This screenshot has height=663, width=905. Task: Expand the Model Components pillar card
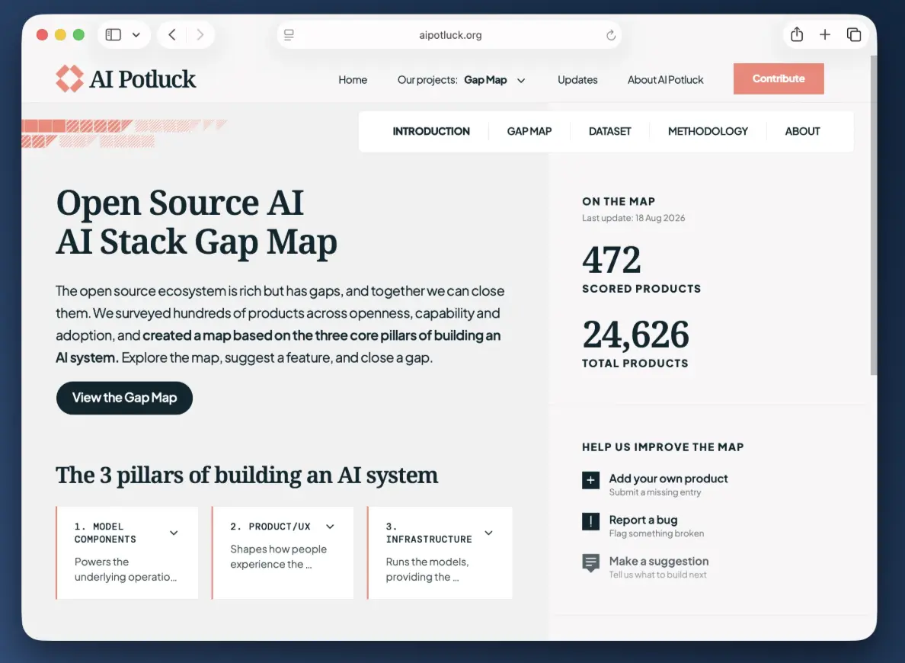coord(174,533)
